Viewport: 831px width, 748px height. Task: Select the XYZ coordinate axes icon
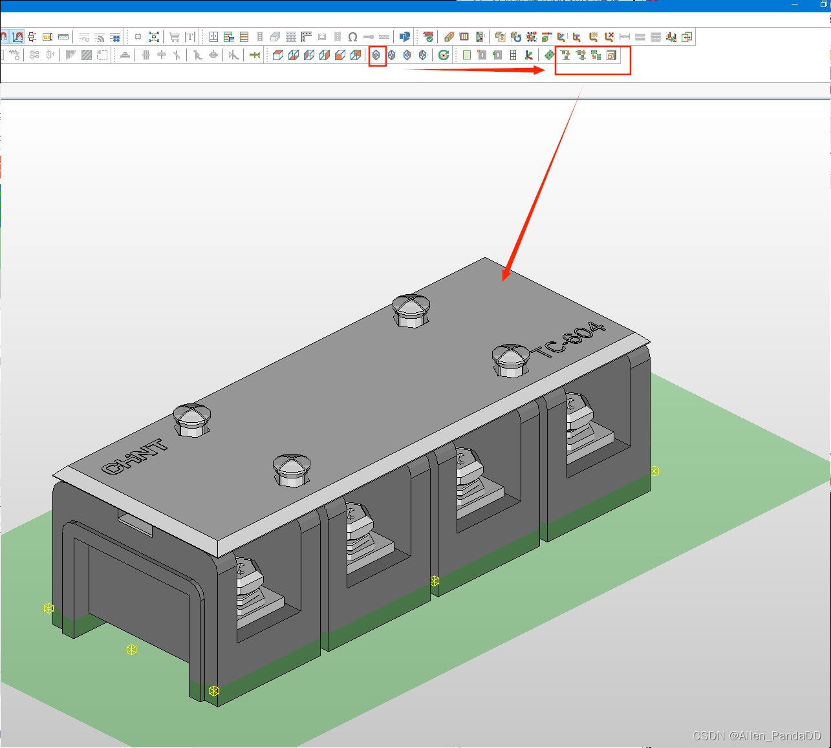click(528, 56)
